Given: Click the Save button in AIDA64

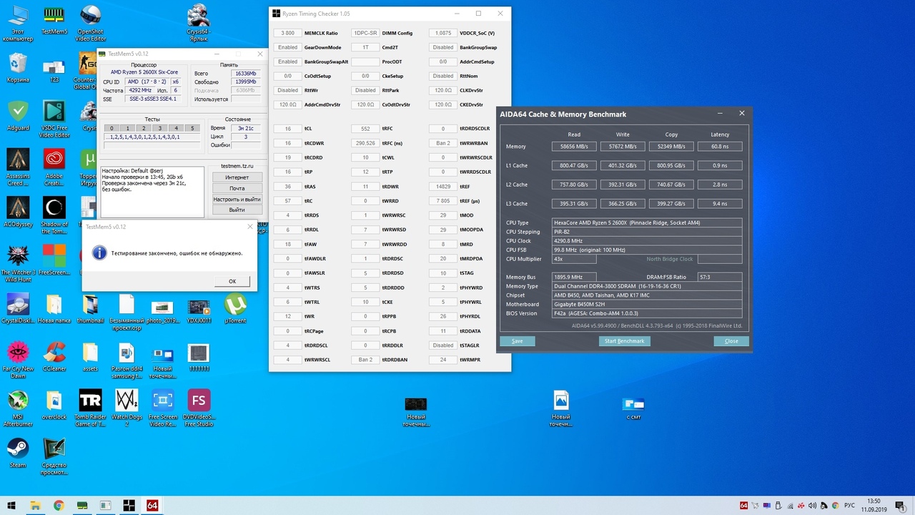Looking at the screenshot, I should coord(517,341).
